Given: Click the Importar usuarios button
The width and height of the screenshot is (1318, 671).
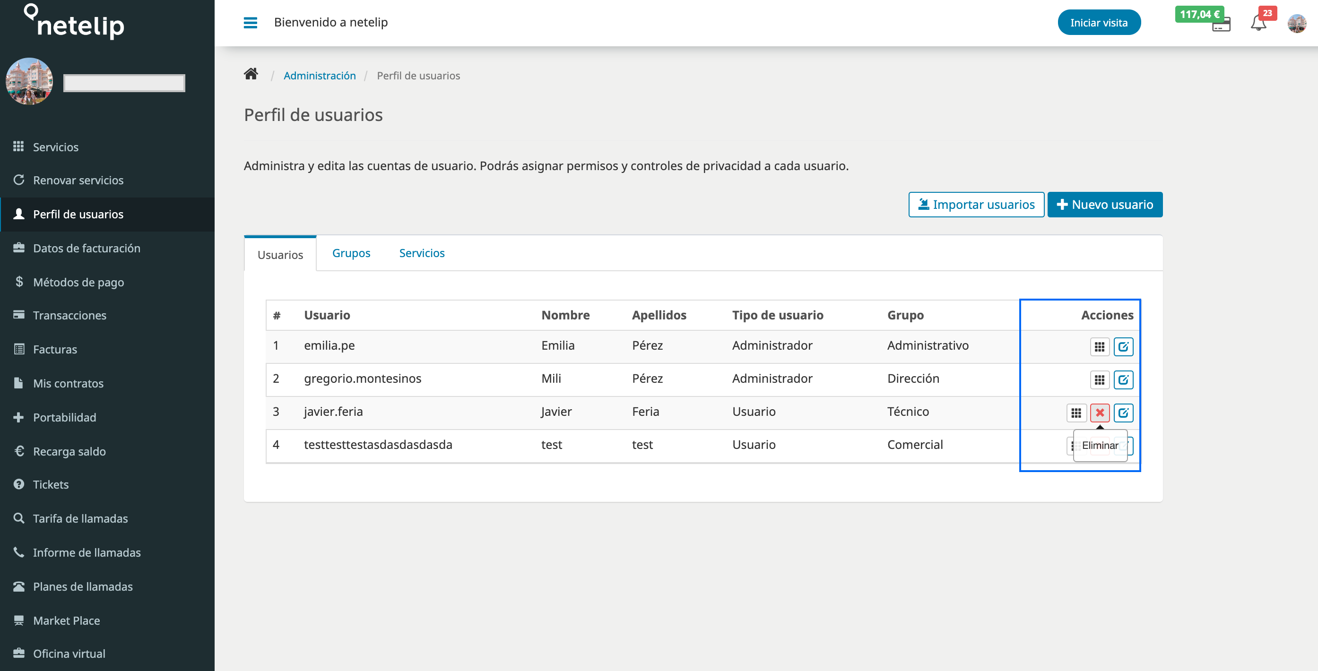Looking at the screenshot, I should (x=977, y=204).
